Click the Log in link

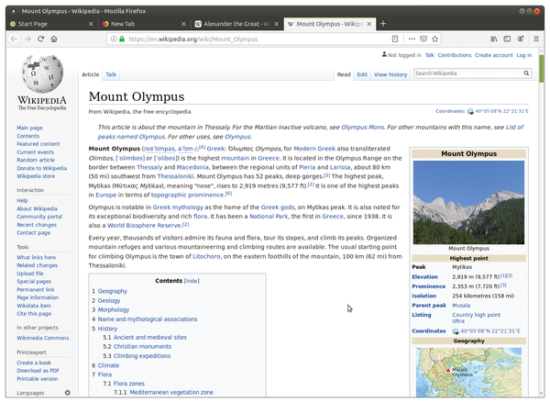[x=524, y=55]
